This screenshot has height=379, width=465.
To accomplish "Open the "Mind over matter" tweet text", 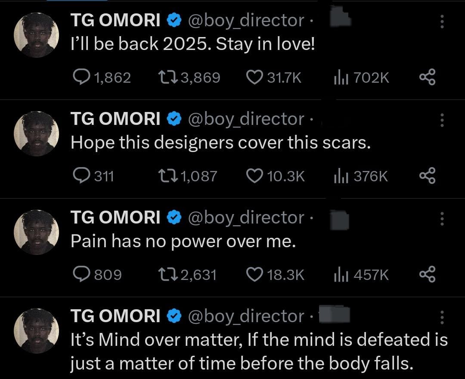I will click(258, 352).
